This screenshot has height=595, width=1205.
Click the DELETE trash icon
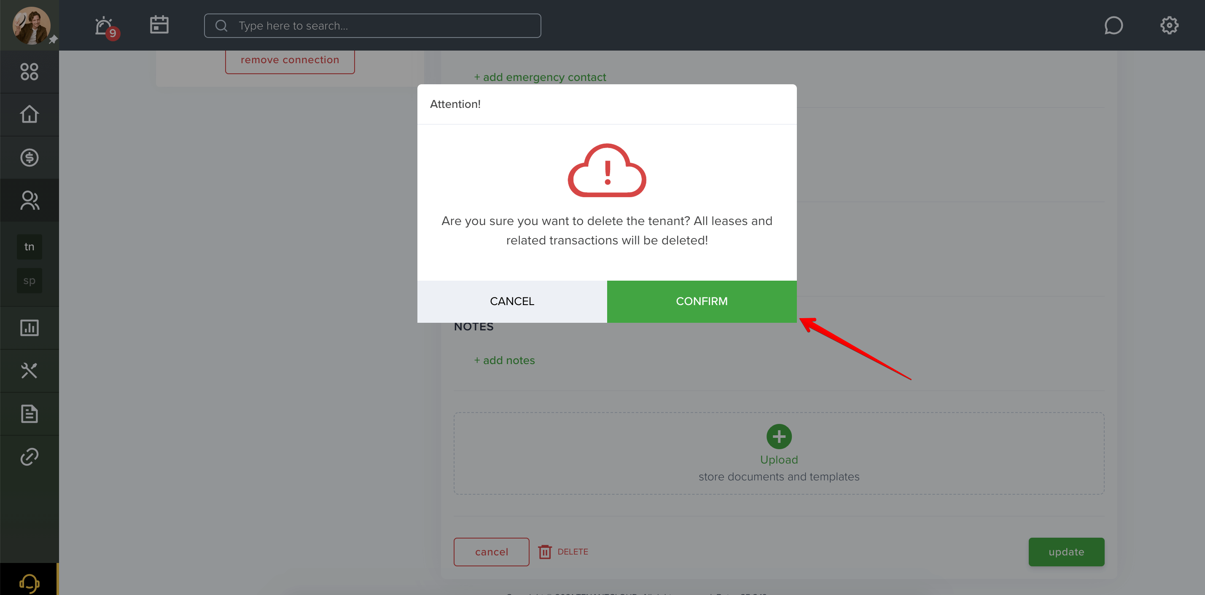click(x=544, y=552)
